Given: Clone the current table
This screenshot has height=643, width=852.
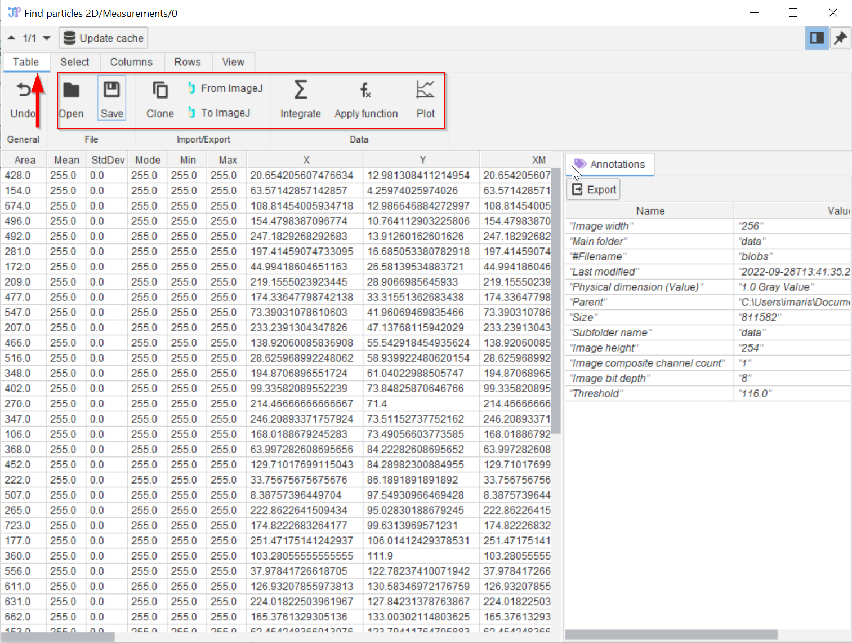Looking at the screenshot, I should tap(160, 91).
